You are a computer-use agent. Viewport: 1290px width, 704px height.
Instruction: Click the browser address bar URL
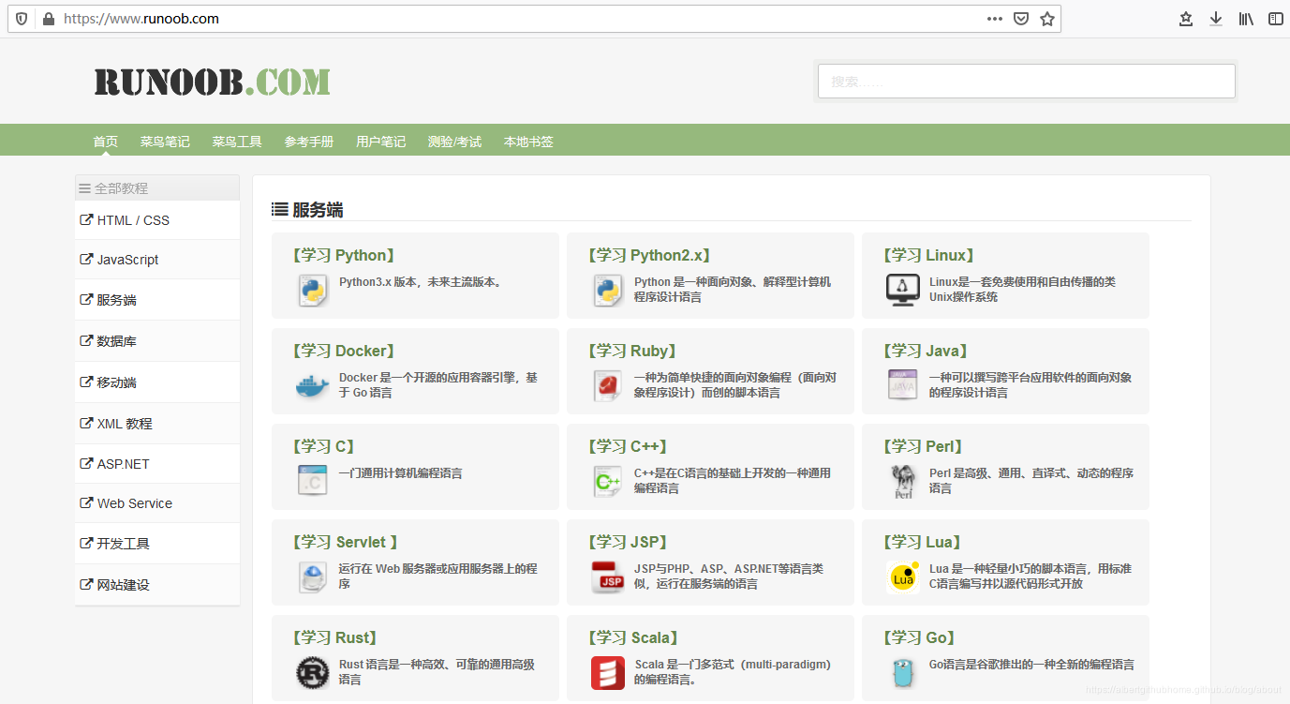coord(141,19)
